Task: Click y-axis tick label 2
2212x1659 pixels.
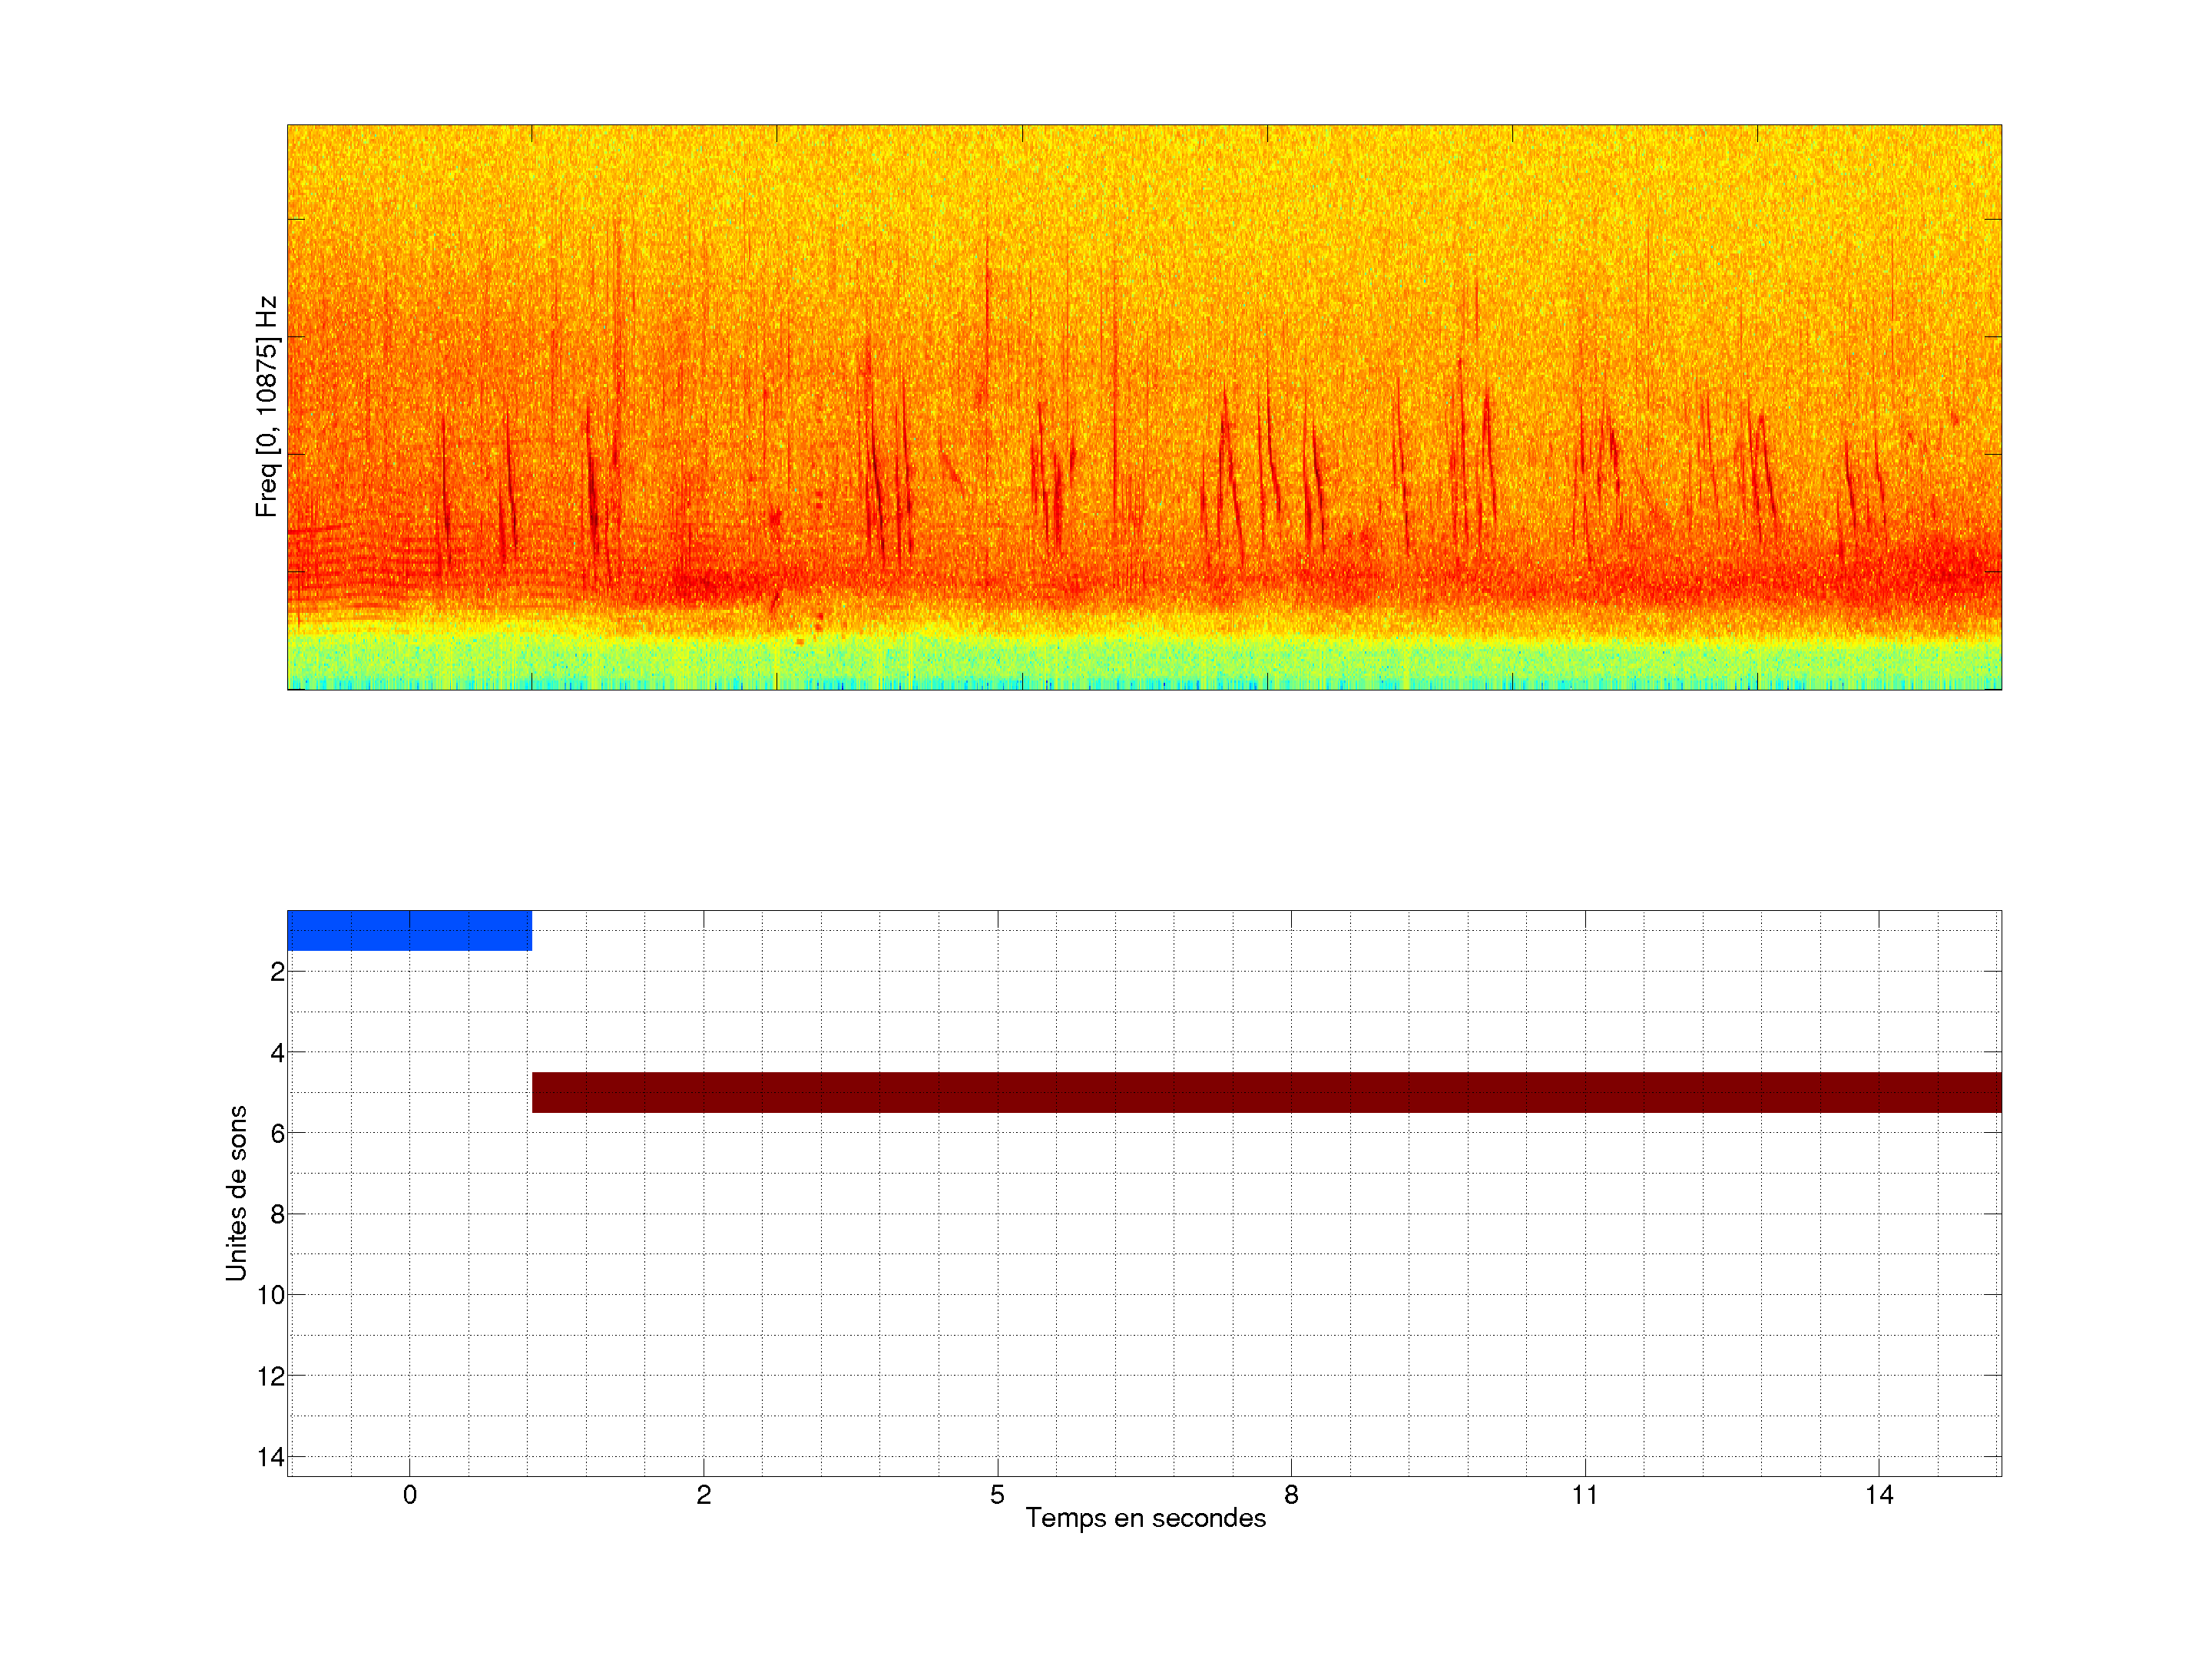Action: [x=277, y=972]
